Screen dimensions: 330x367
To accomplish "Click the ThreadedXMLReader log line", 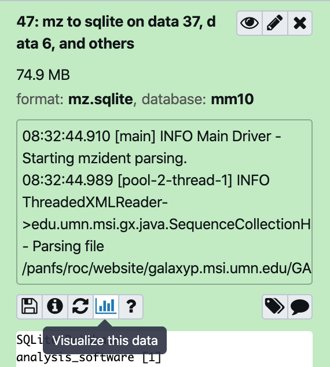I will [95, 202].
